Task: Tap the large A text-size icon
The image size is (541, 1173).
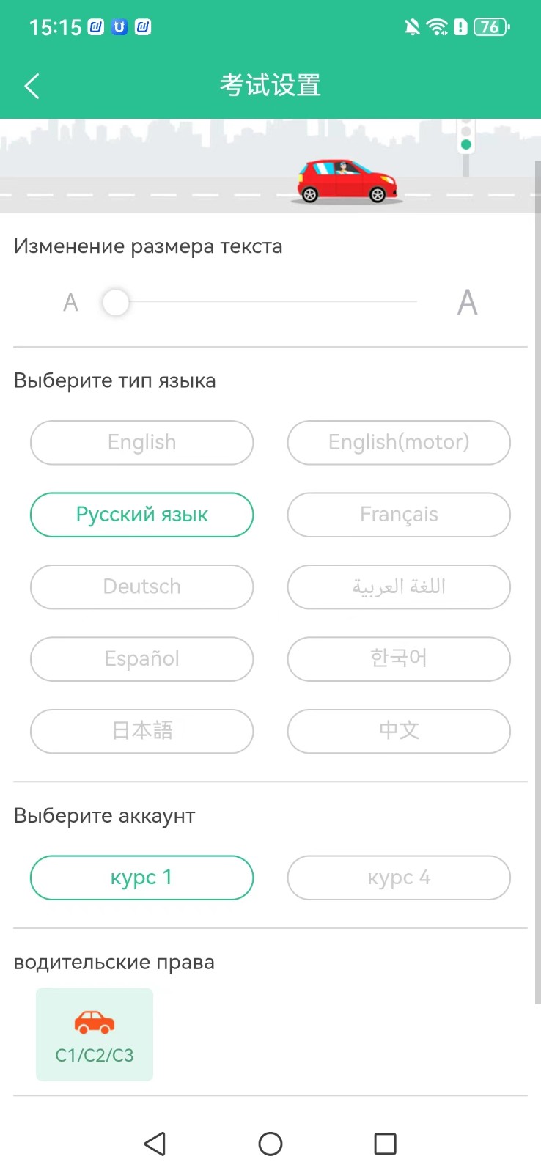Action: [467, 302]
